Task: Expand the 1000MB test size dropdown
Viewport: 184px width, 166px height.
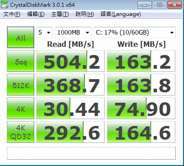Action: click(73, 32)
